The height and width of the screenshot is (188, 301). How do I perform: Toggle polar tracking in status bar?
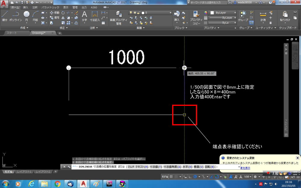pos(195,177)
